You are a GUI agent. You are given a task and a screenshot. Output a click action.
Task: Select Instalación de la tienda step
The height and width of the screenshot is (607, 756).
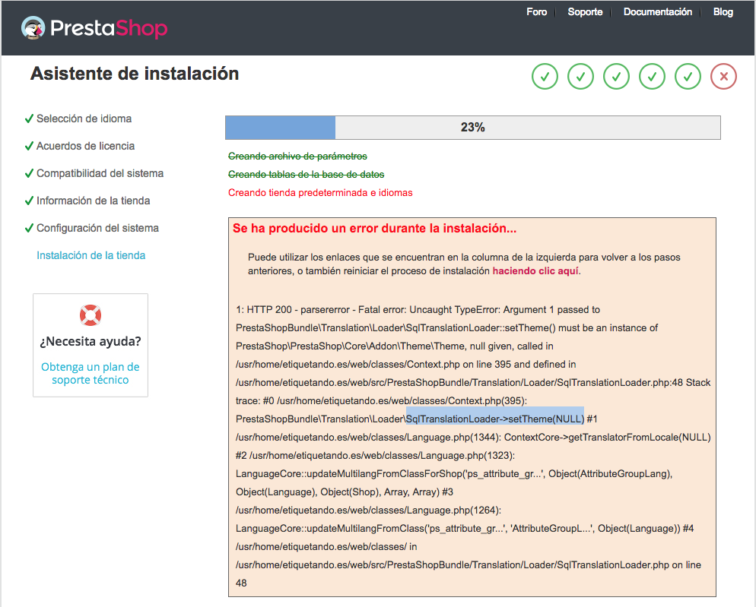pos(91,255)
